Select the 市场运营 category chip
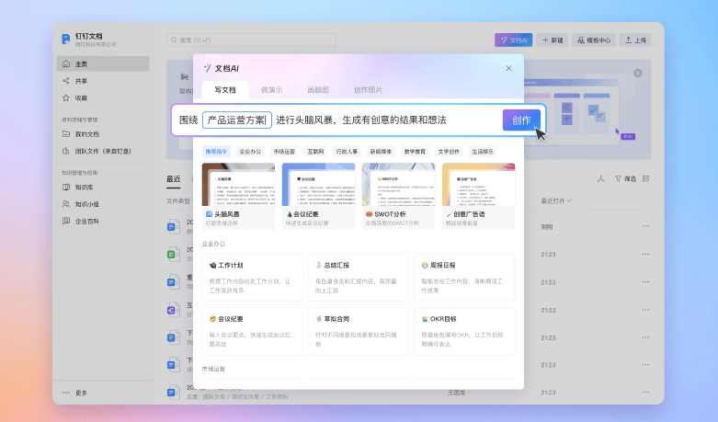This screenshot has width=718, height=422. pyautogui.click(x=285, y=151)
